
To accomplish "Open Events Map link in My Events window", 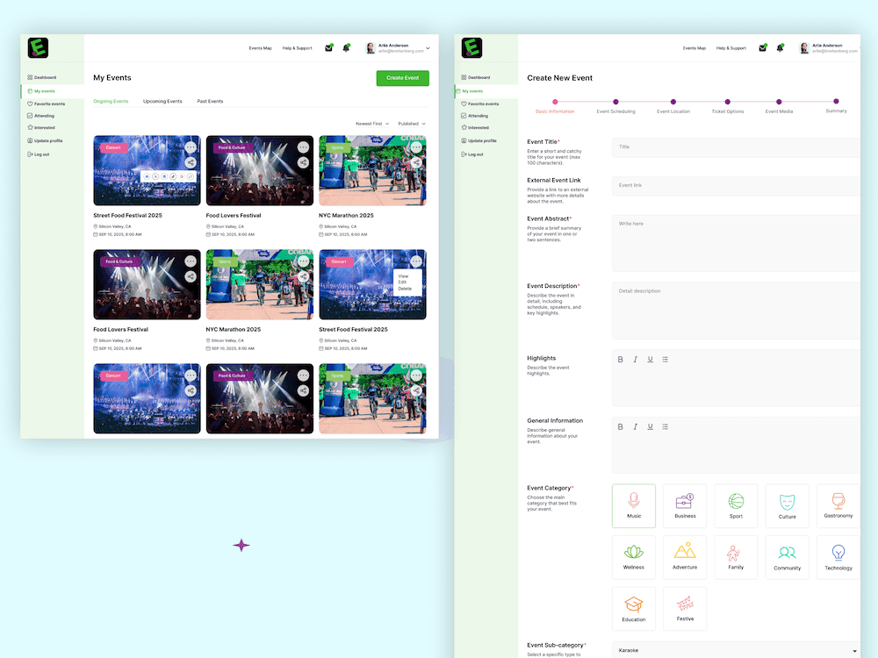I will click(261, 48).
